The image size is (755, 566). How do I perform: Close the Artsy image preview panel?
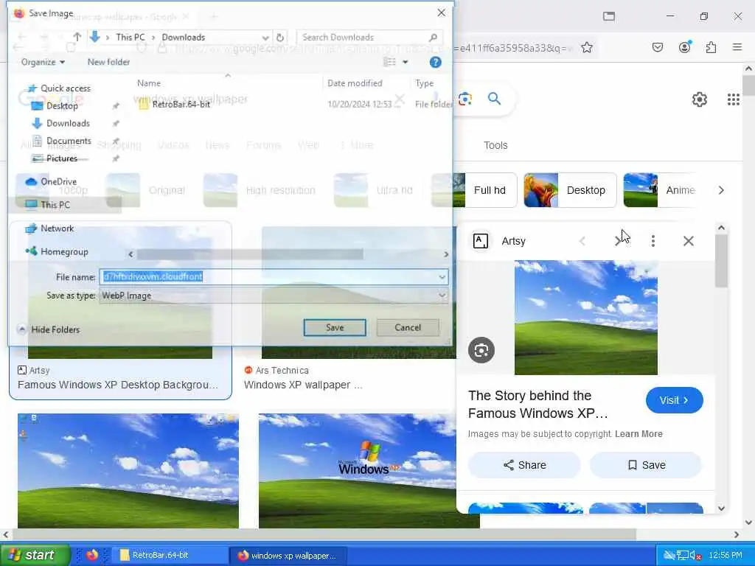(689, 241)
